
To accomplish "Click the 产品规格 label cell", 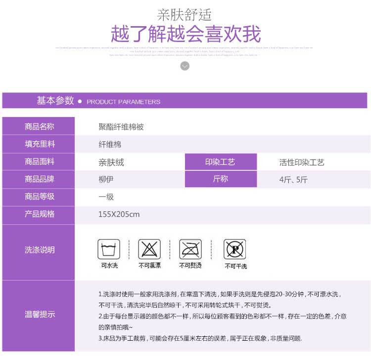I will 39,214.
